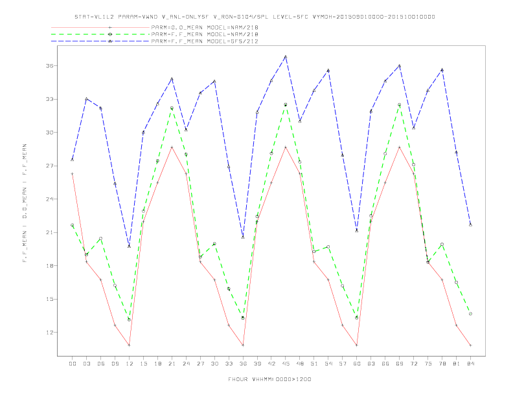The image size is (513, 396).
Task: Click forecast hour 33 on x-axis
Action: click(229, 364)
